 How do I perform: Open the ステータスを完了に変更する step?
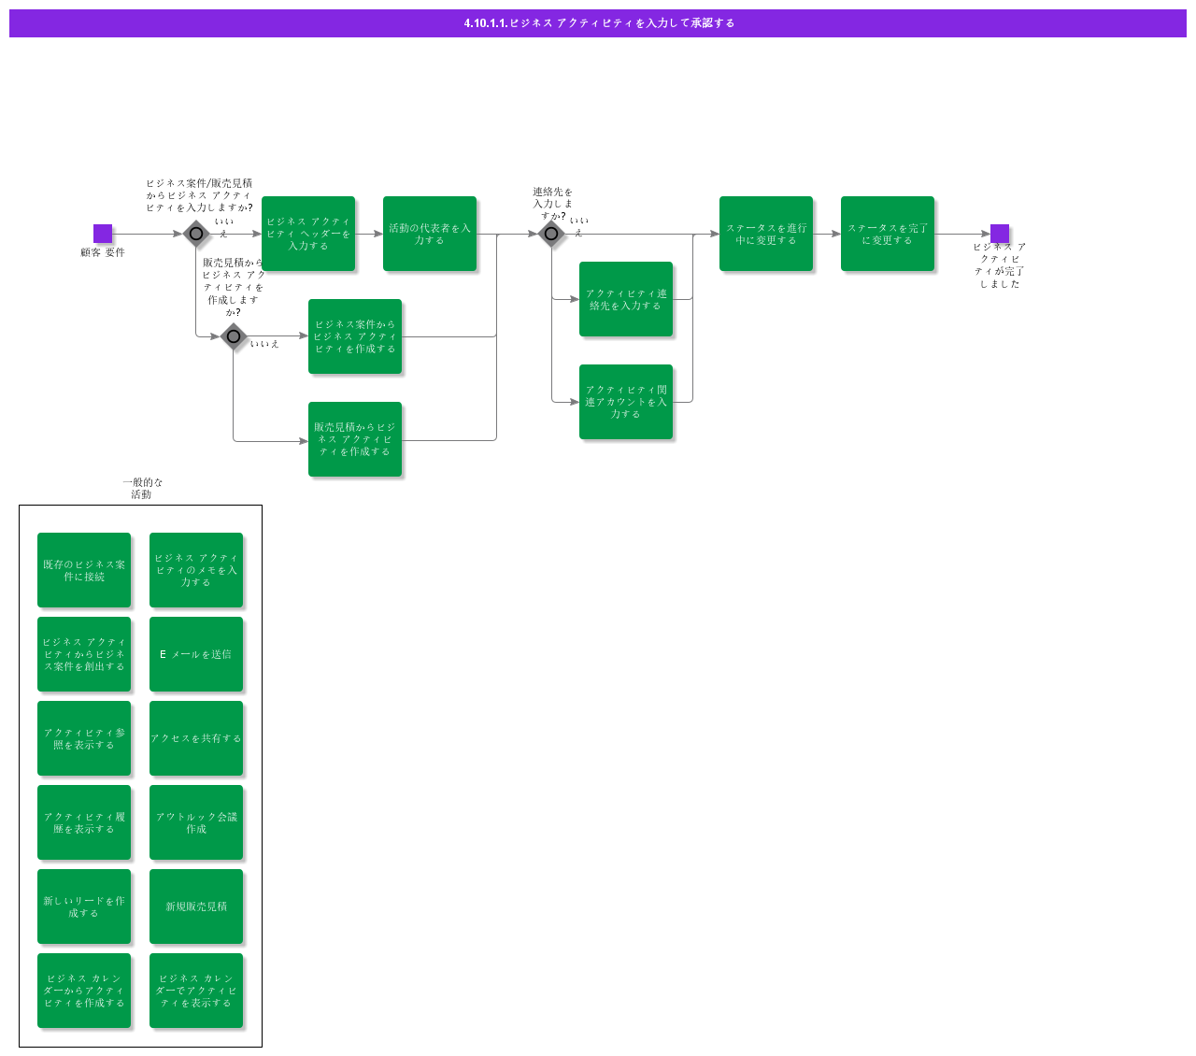(888, 234)
